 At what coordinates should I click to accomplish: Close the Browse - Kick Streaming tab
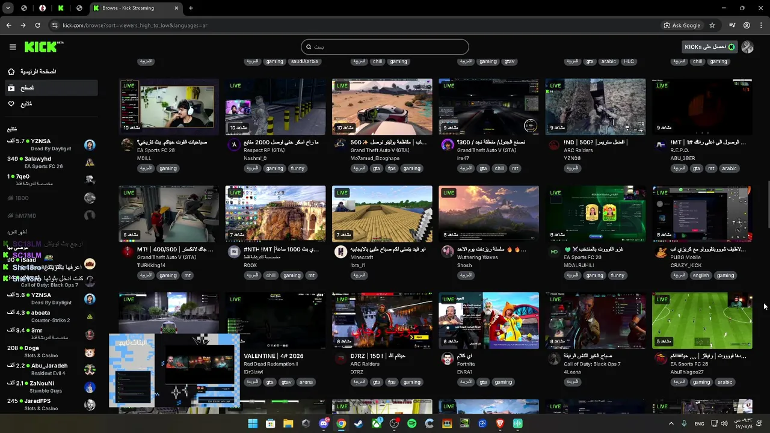click(x=177, y=8)
